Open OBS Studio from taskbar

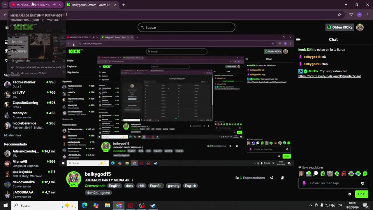tap(142, 205)
